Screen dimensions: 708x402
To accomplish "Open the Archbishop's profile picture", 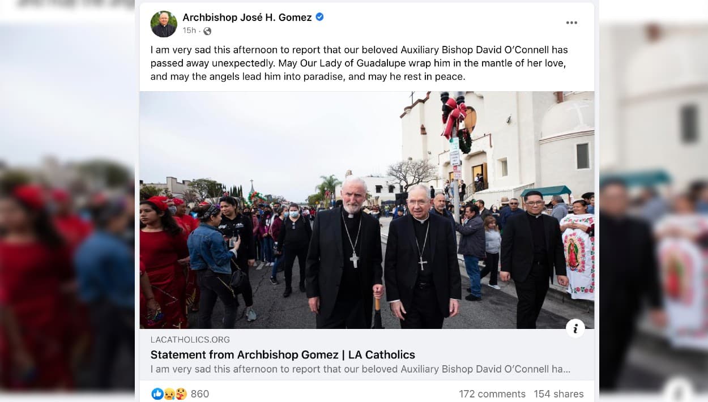I will click(x=164, y=24).
